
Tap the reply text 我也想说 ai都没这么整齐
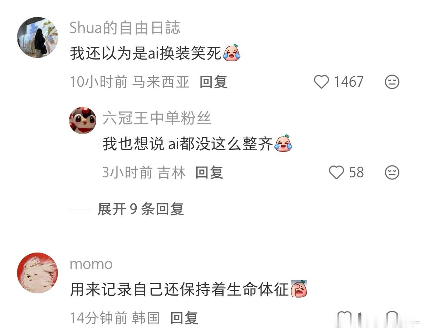[188, 144]
